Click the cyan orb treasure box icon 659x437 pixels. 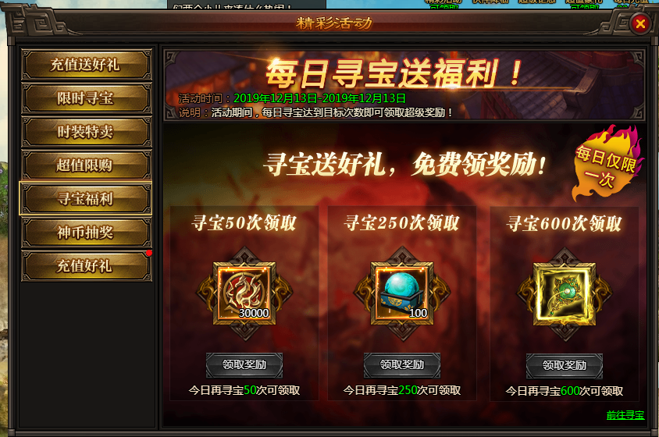pos(402,293)
